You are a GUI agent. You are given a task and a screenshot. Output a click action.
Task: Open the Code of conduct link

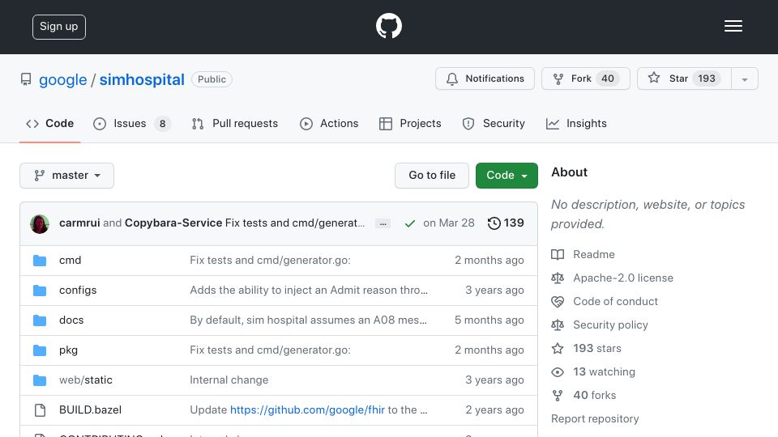click(x=615, y=301)
